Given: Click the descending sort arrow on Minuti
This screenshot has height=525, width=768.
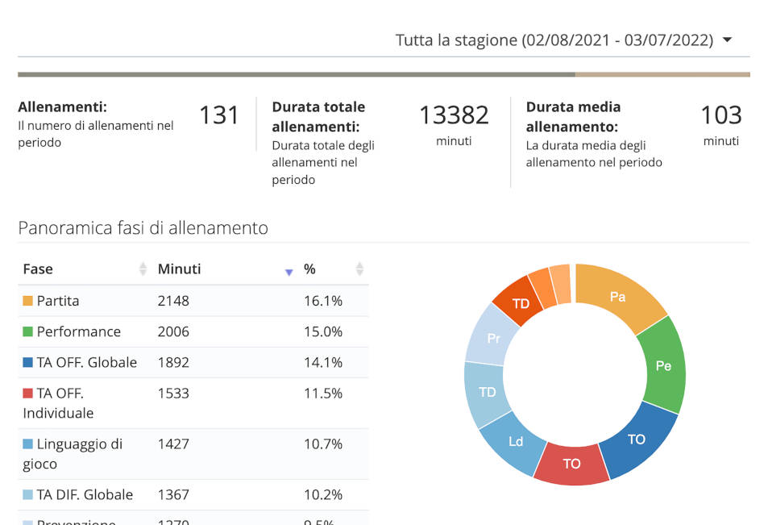Looking at the screenshot, I should 289,271.
